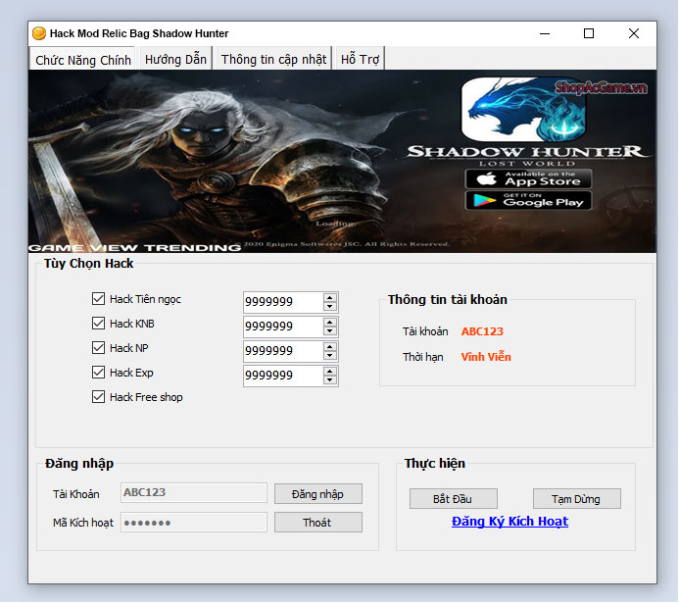The height and width of the screenshot is (604, 679).
Task: Toggle the Hack KNB checkbox
Action: pyautogui.click(x=98, y=324)
